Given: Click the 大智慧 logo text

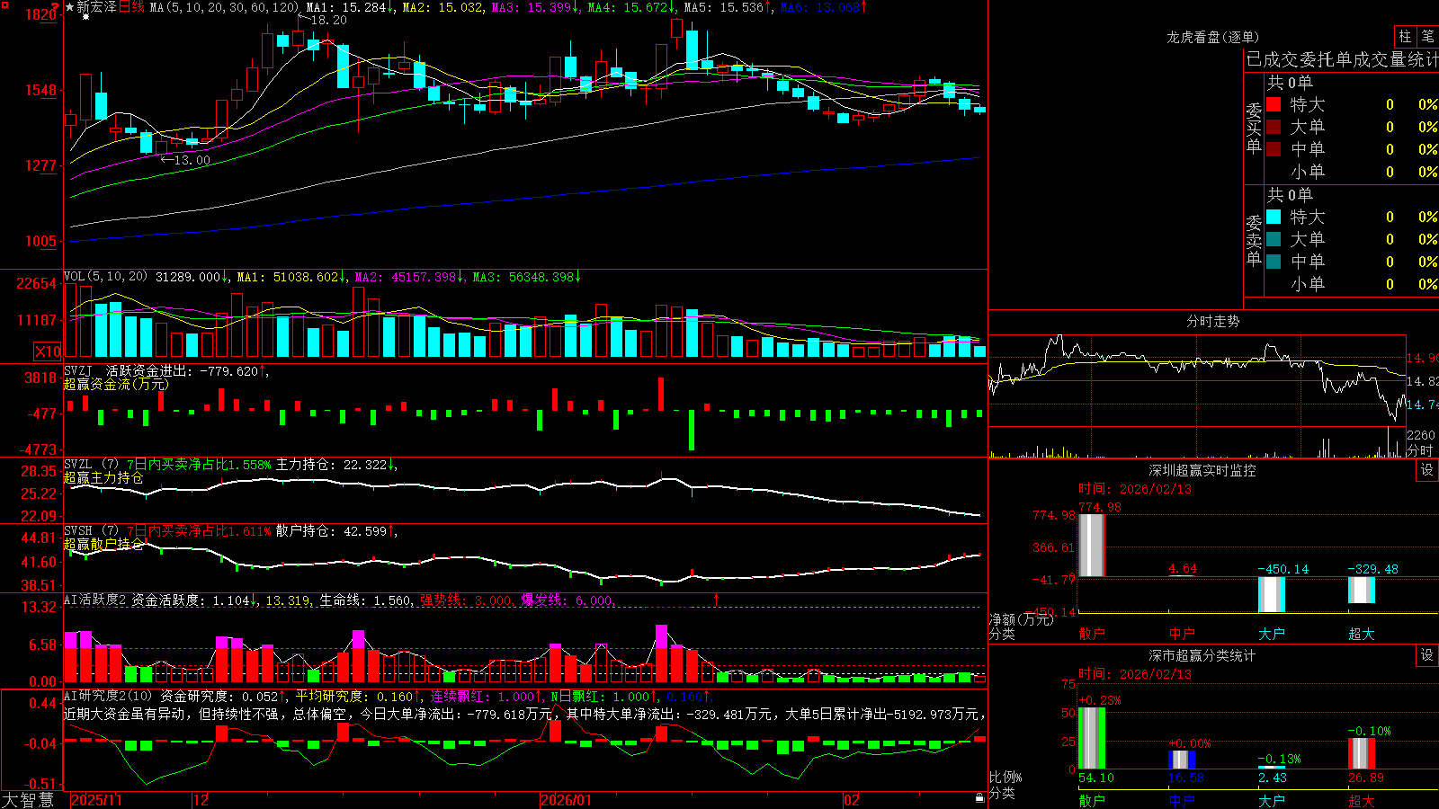Looking at the screenshot, I should pos(28,800).
